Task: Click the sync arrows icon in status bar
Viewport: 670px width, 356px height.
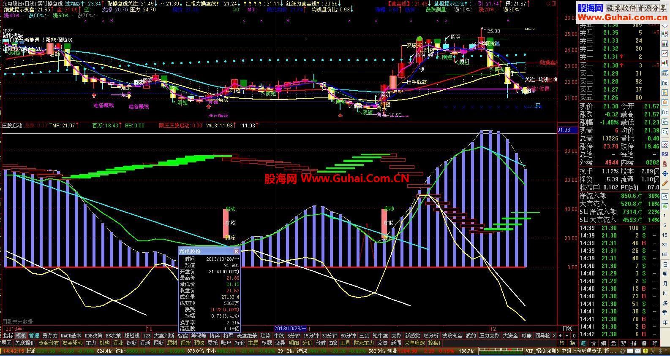Action: point(623,351)
